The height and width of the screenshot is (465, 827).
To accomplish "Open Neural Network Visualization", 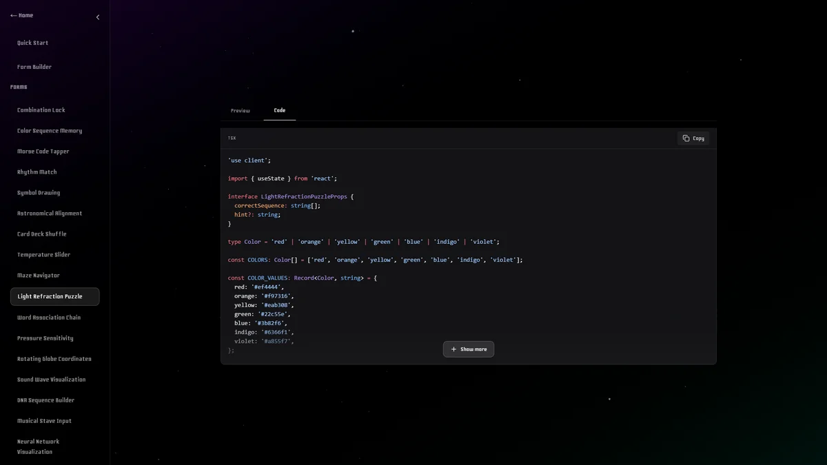I will (39, 446).
